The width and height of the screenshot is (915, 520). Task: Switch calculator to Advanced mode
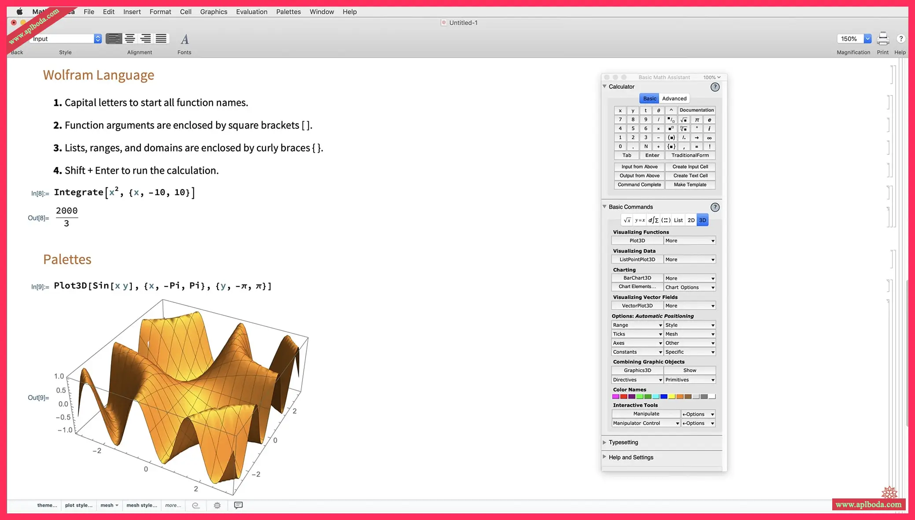pyautogui.click(x=674, y=99)
